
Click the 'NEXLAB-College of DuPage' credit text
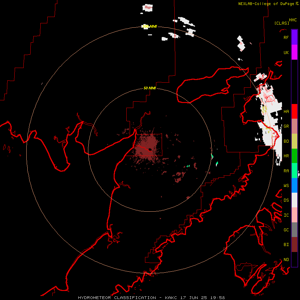pyautogui.click(x=266, y=4)
